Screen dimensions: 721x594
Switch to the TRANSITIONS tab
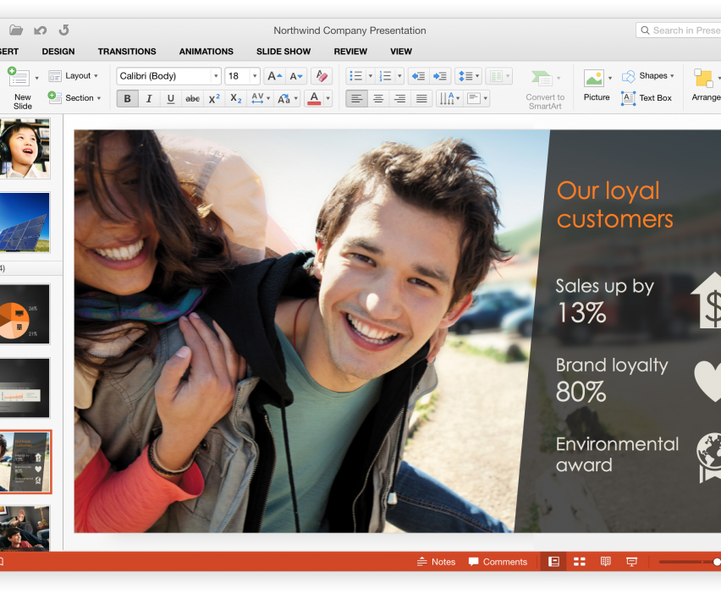coord(127,52)
